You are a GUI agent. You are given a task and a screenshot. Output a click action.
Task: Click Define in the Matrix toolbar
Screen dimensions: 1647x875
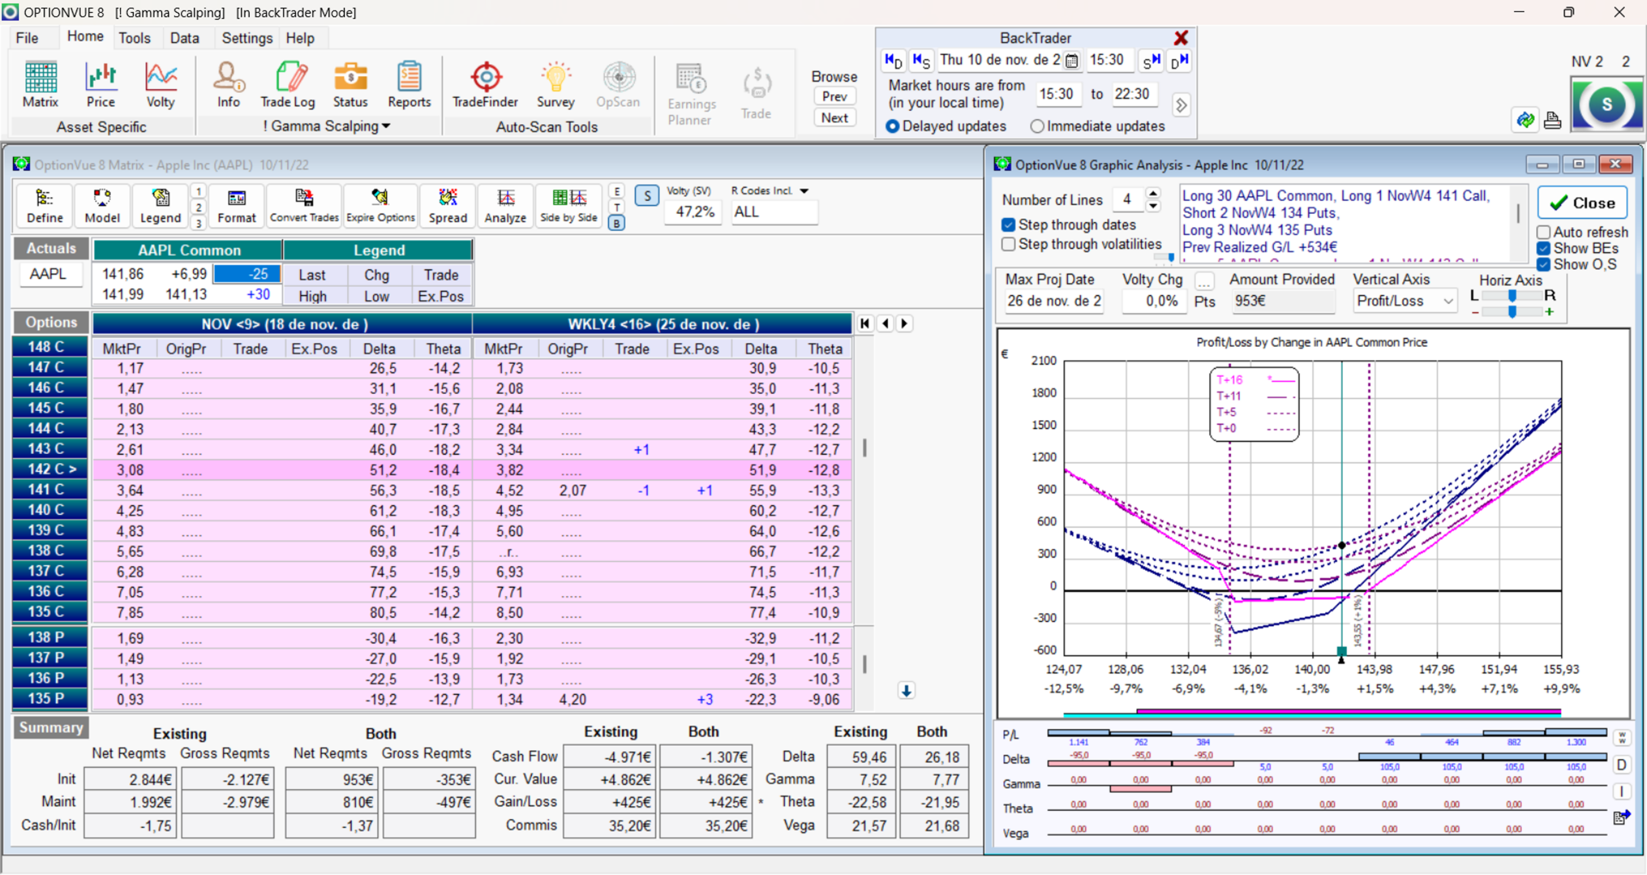(x=45, y=206)
